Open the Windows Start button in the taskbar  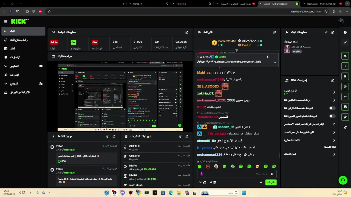tap(244, 193)
